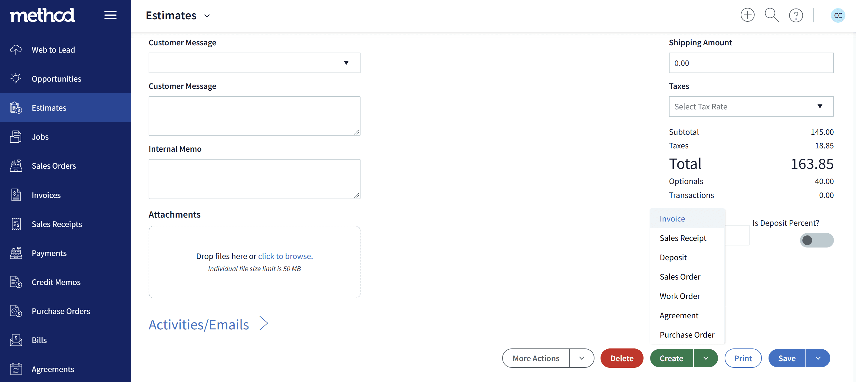Go to Invoices in sidebar

(x=65, y=195)
